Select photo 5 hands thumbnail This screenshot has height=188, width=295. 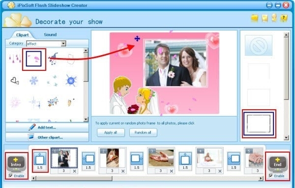point(254,158)
